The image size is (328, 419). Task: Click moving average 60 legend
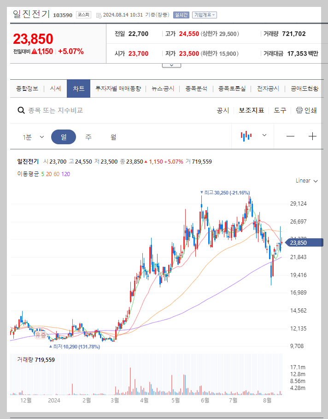(56, 174)
